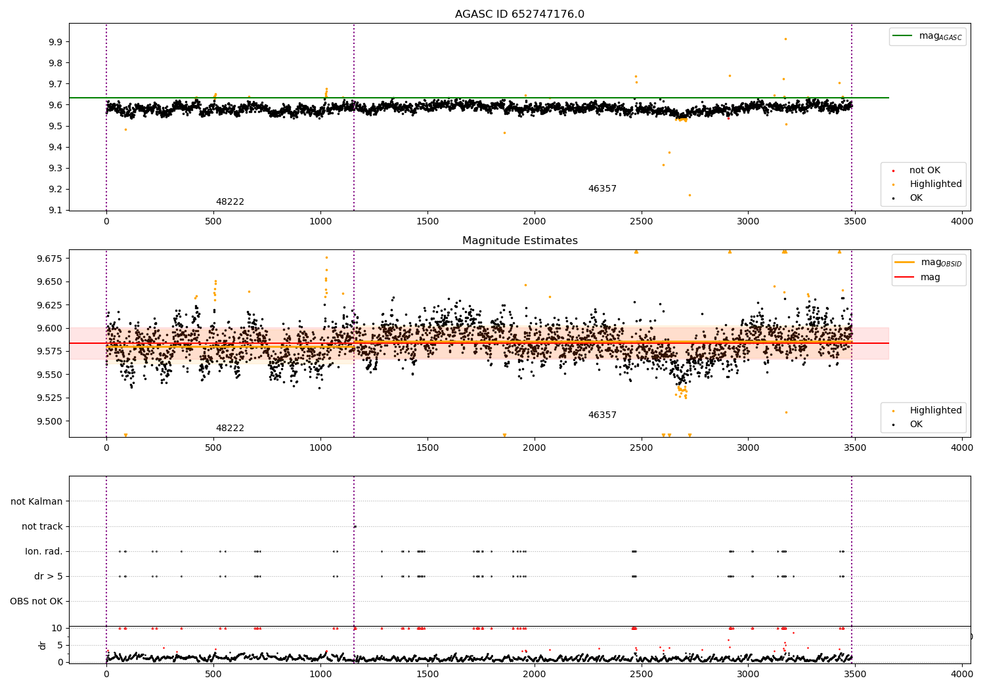Screen dimensions: 985x689
Task: Click 'Highlighted' in the AGASC ID plot legend
Action: coord(935,184)
